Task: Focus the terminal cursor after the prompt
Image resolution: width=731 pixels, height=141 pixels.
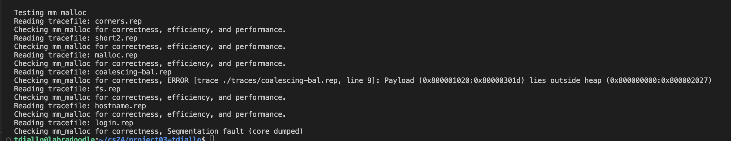Action: click(x=212, y=139)
